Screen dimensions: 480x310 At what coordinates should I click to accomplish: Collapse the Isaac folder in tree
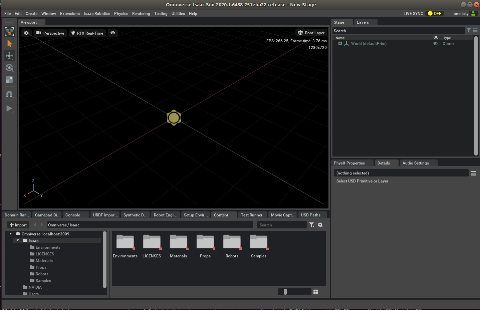(x=18, y=240)
